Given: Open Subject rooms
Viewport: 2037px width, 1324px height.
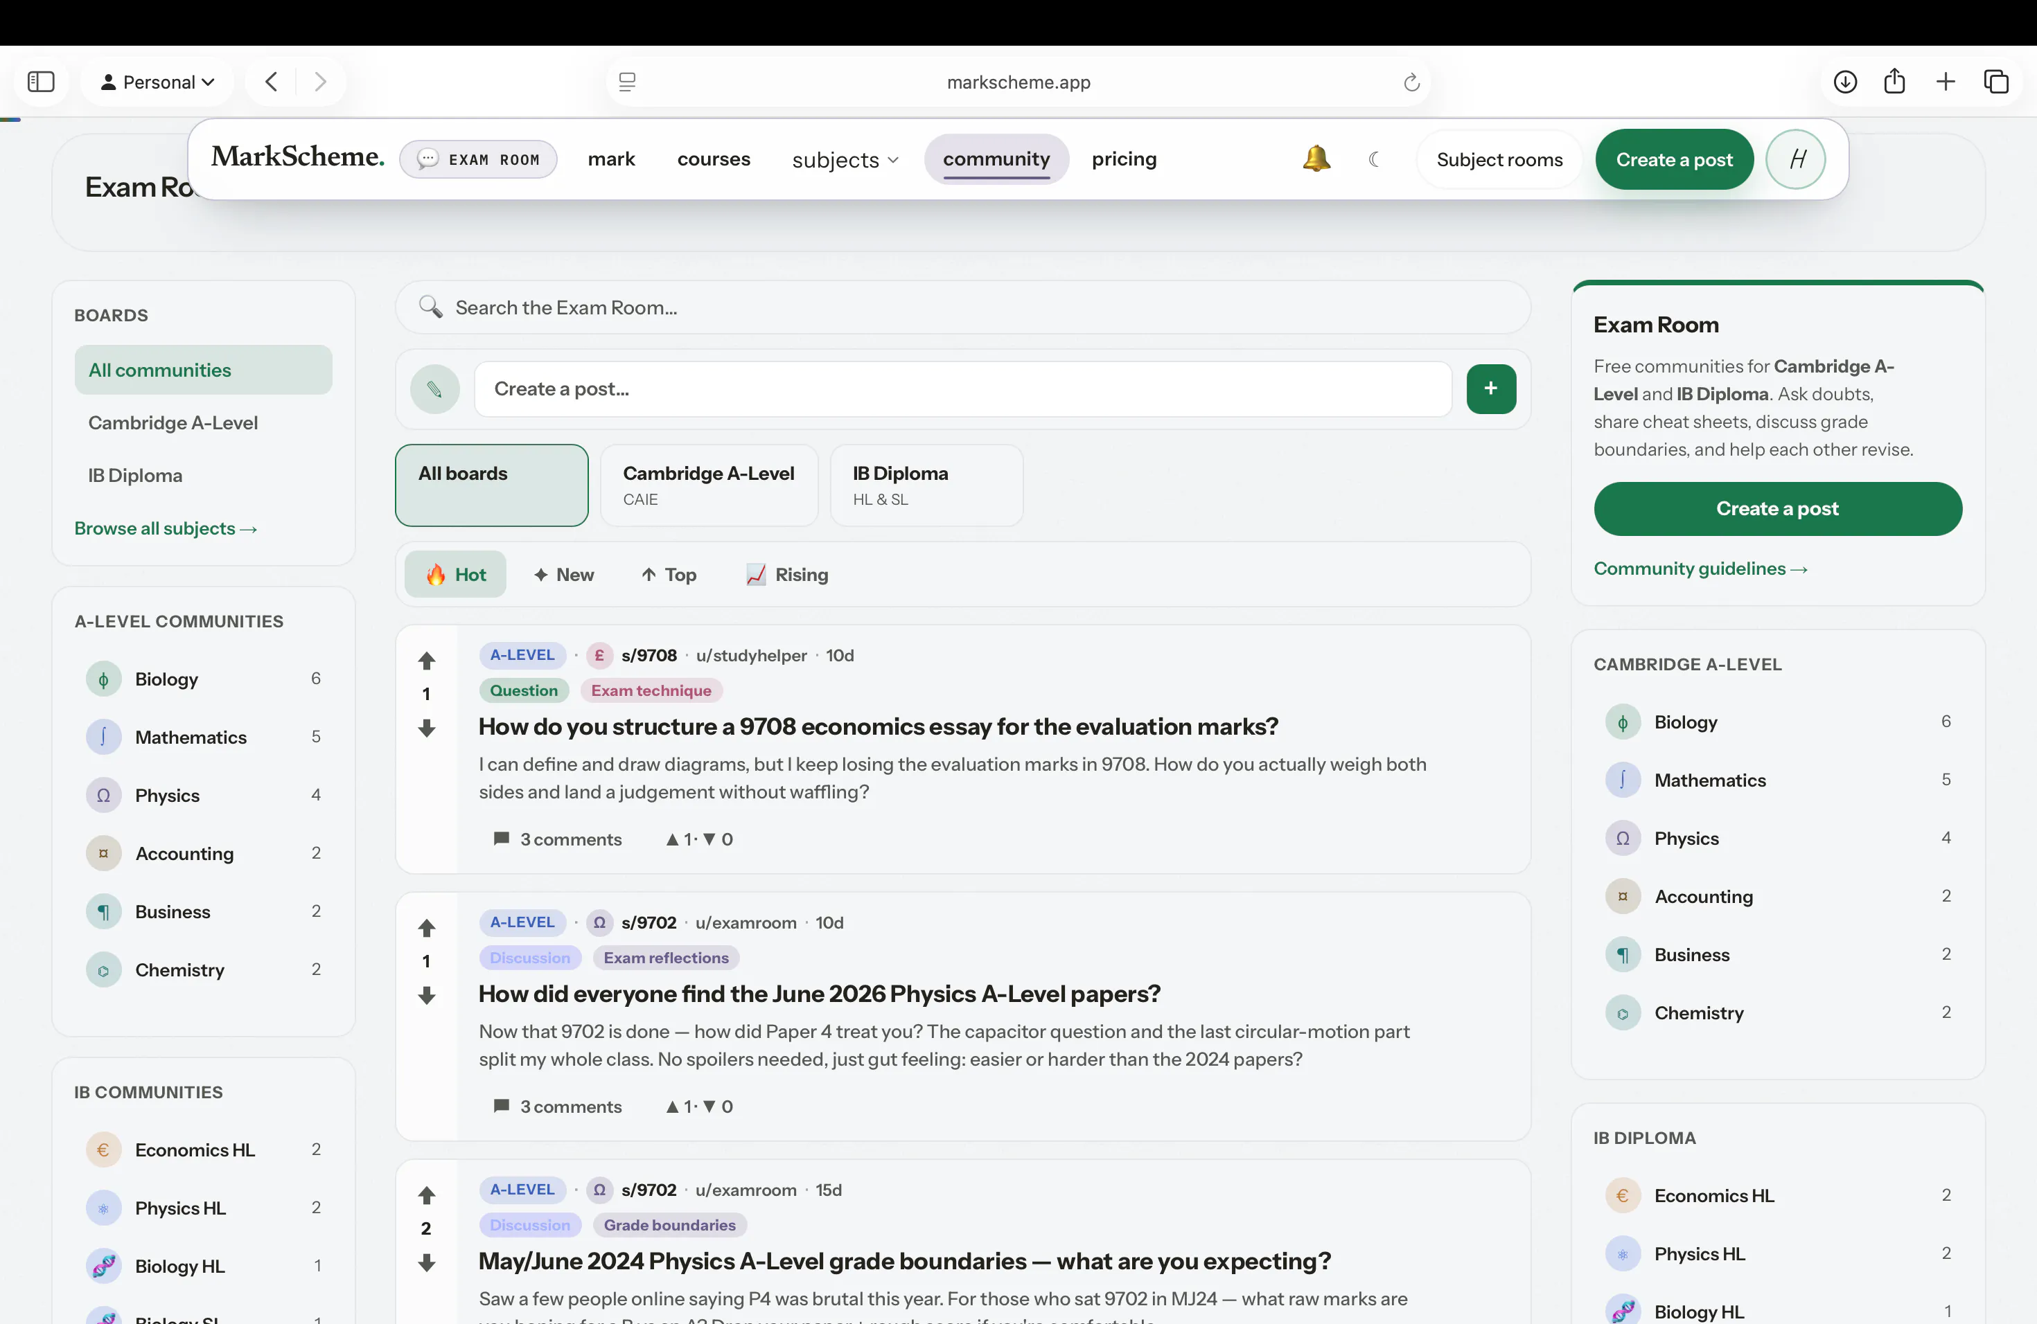Looking at the screenshot, I should (1499, 159).
